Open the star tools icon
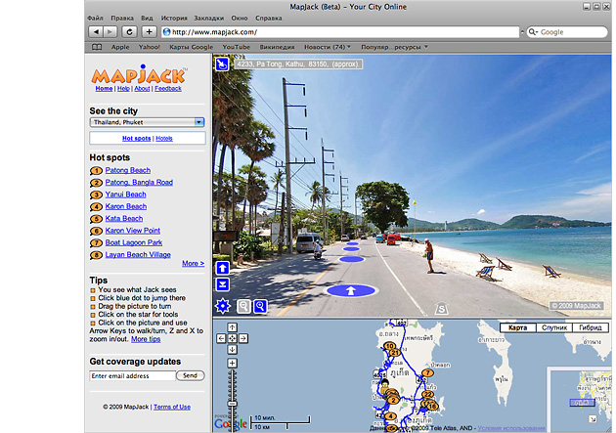 point(223,306)
